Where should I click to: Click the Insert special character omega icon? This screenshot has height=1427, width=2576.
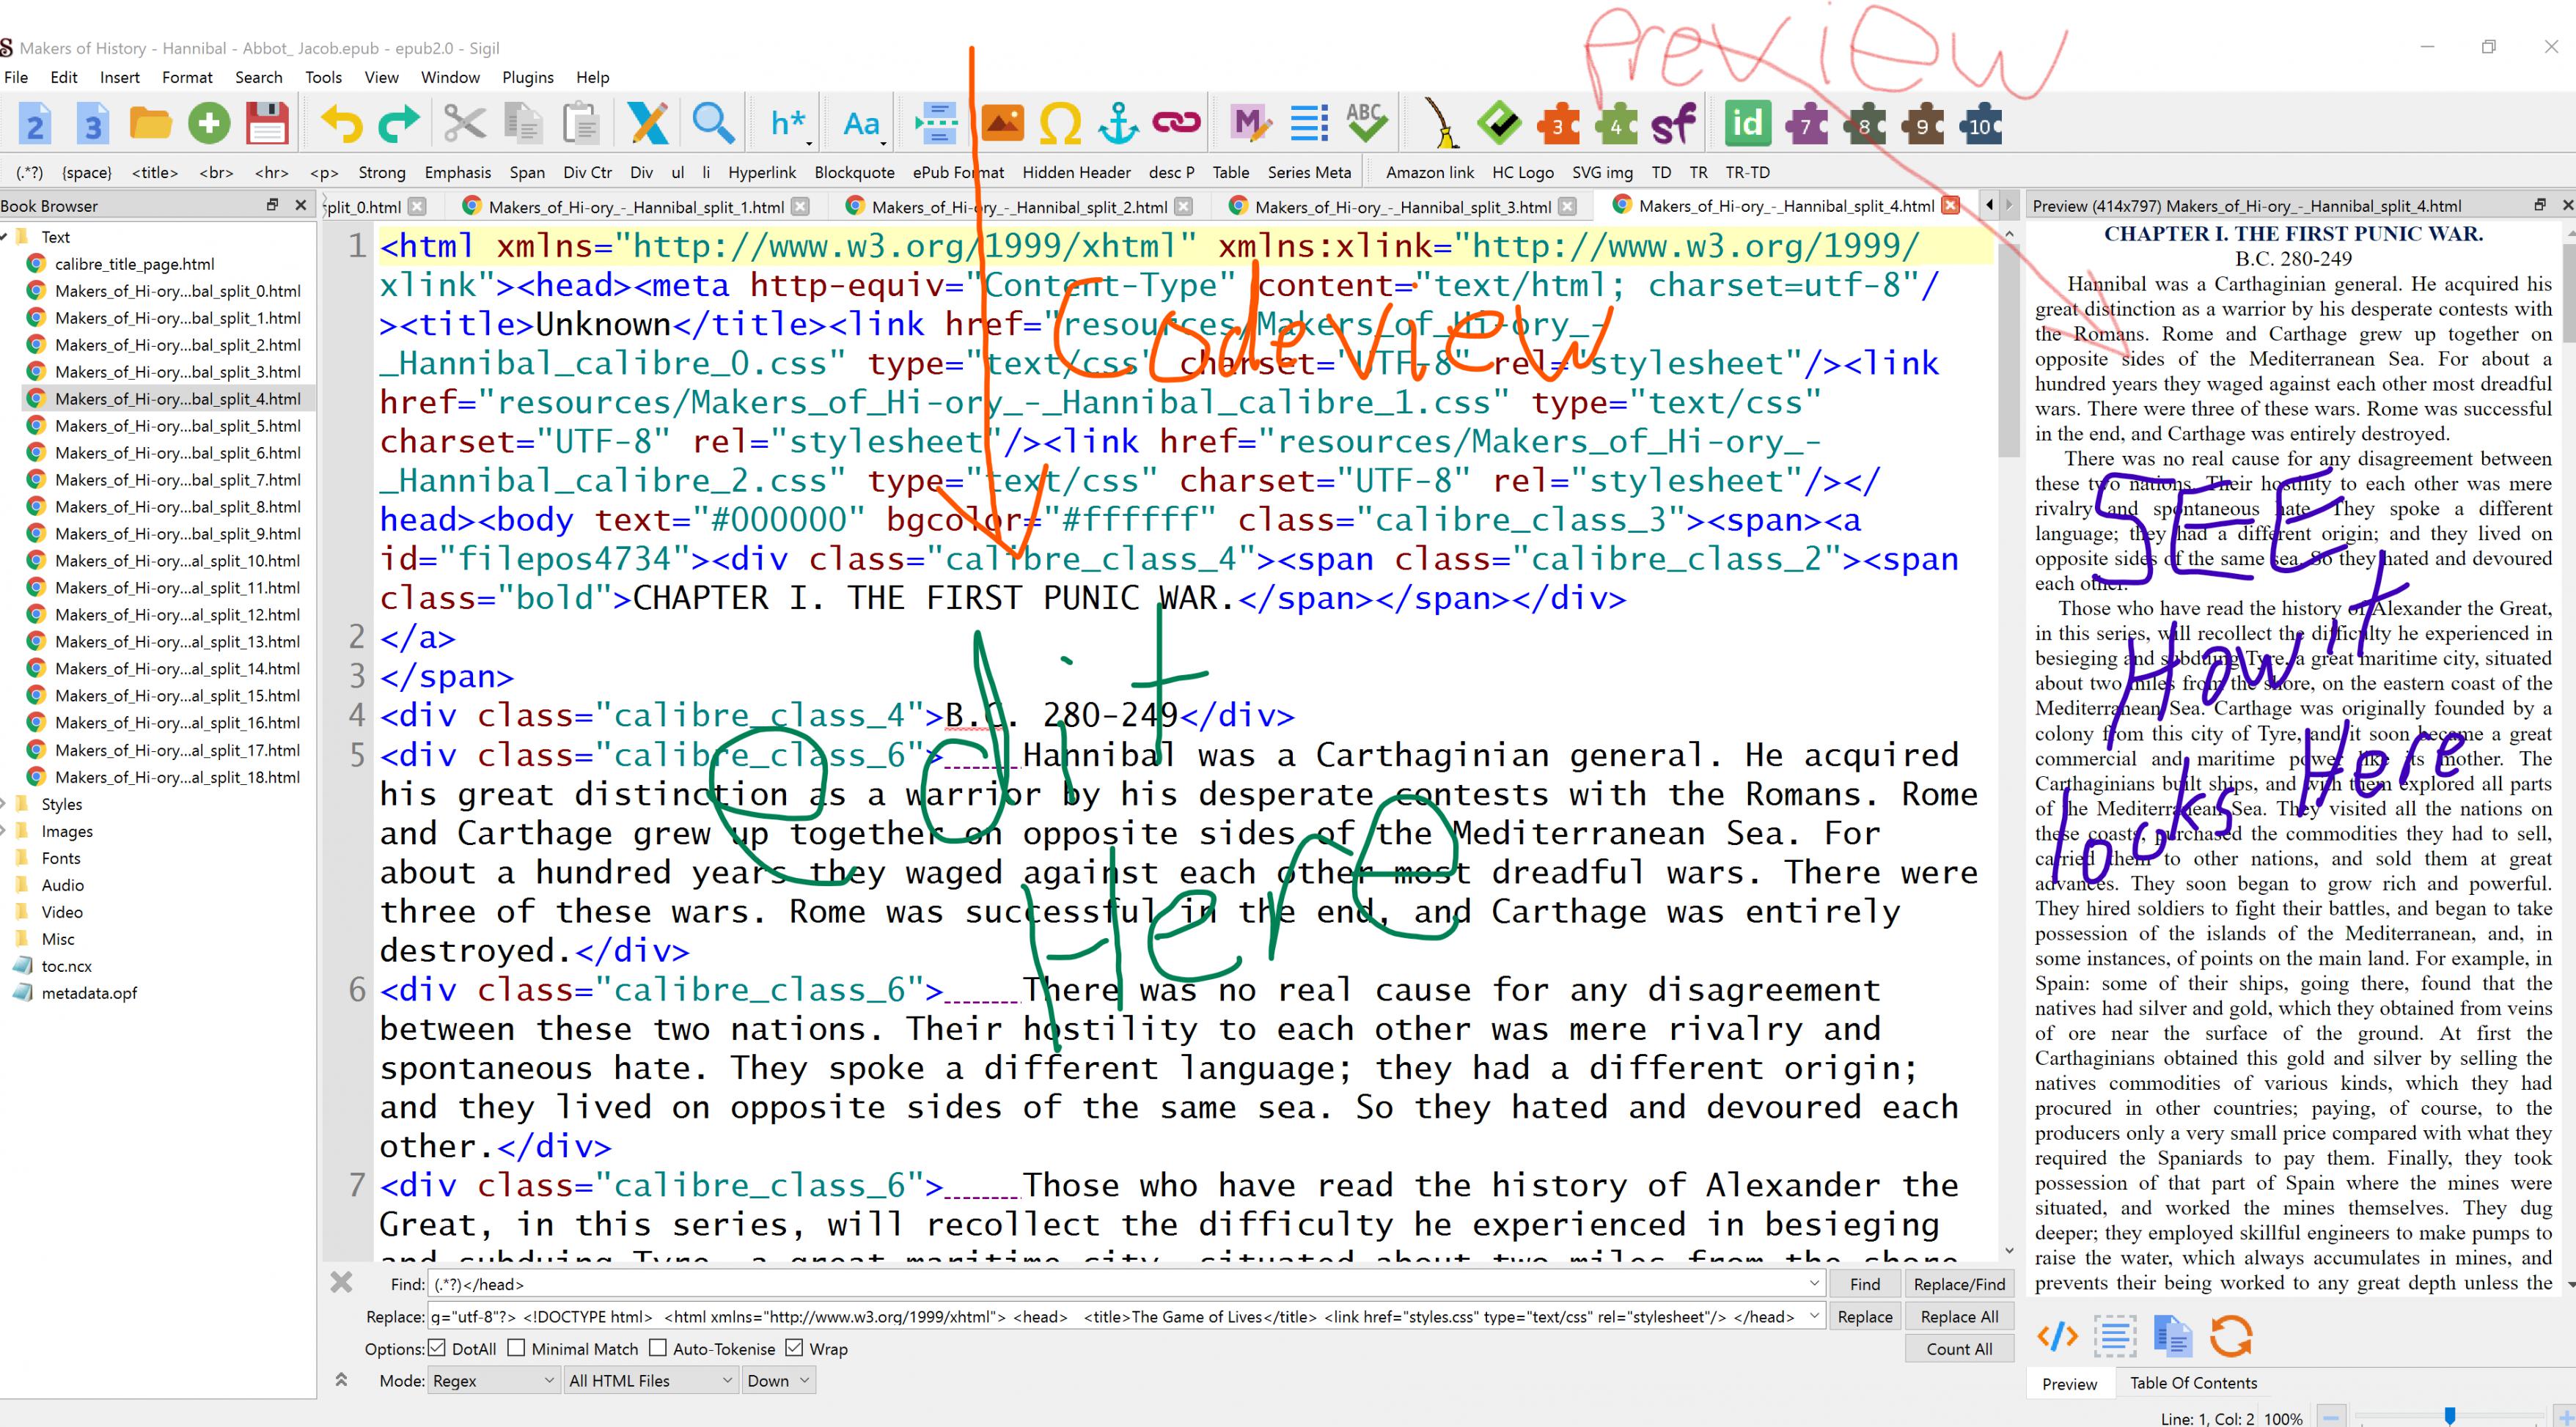pyautogui.click(x=1060, y=125)
